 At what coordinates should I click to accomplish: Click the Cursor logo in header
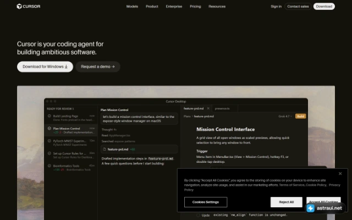coord(29,6)
